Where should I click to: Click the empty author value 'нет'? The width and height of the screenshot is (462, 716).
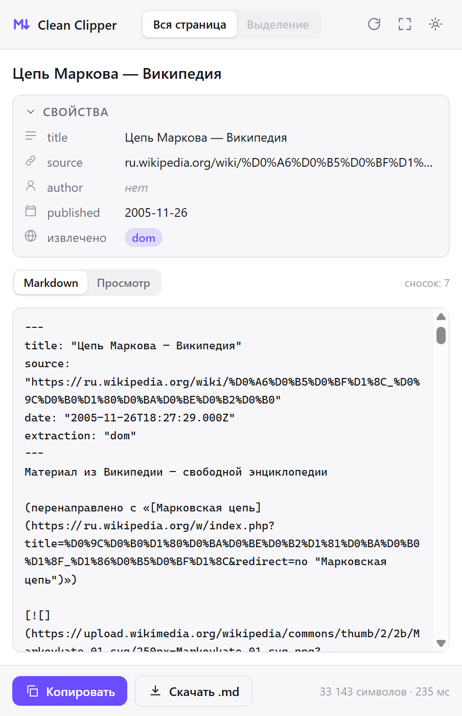(x=136, y=188)
